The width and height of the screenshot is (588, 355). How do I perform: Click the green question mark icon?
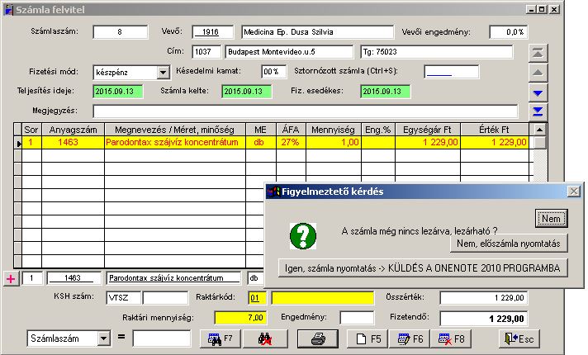click(x=303, y=236)
